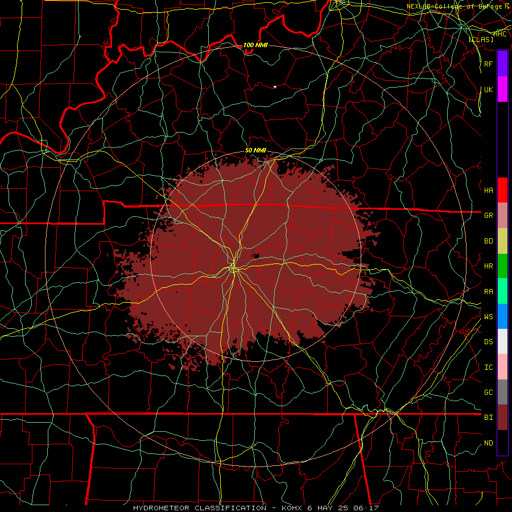This screenshot has height=512, width=512.
Task: Click the '100 NMI' range ring label
Action: point(255,45)
